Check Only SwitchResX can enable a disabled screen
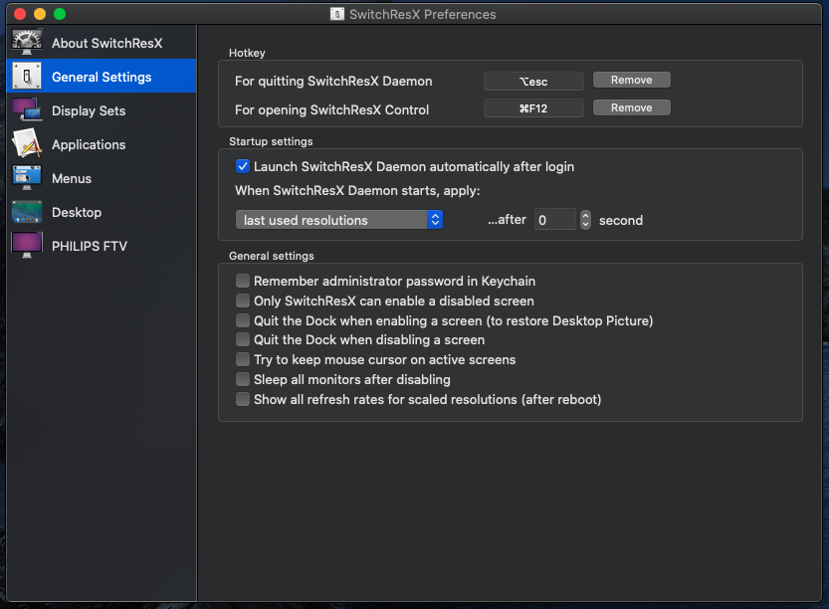The height and width of the screenshot is (609, 829). pos(242,301)
